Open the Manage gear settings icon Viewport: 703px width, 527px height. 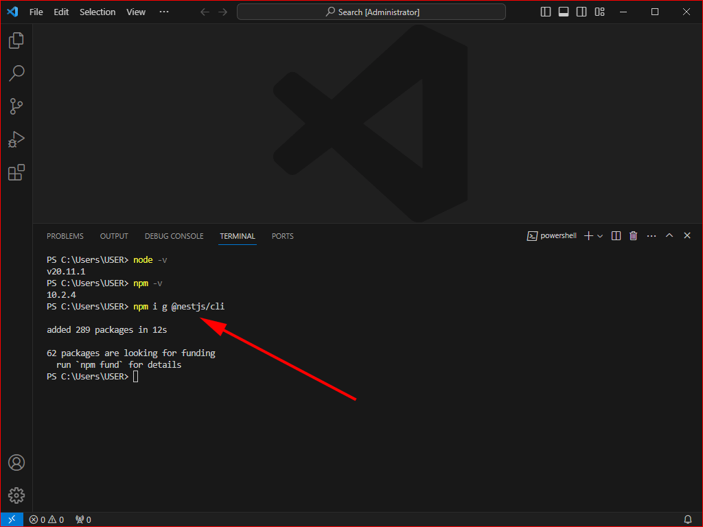point(16,495)
